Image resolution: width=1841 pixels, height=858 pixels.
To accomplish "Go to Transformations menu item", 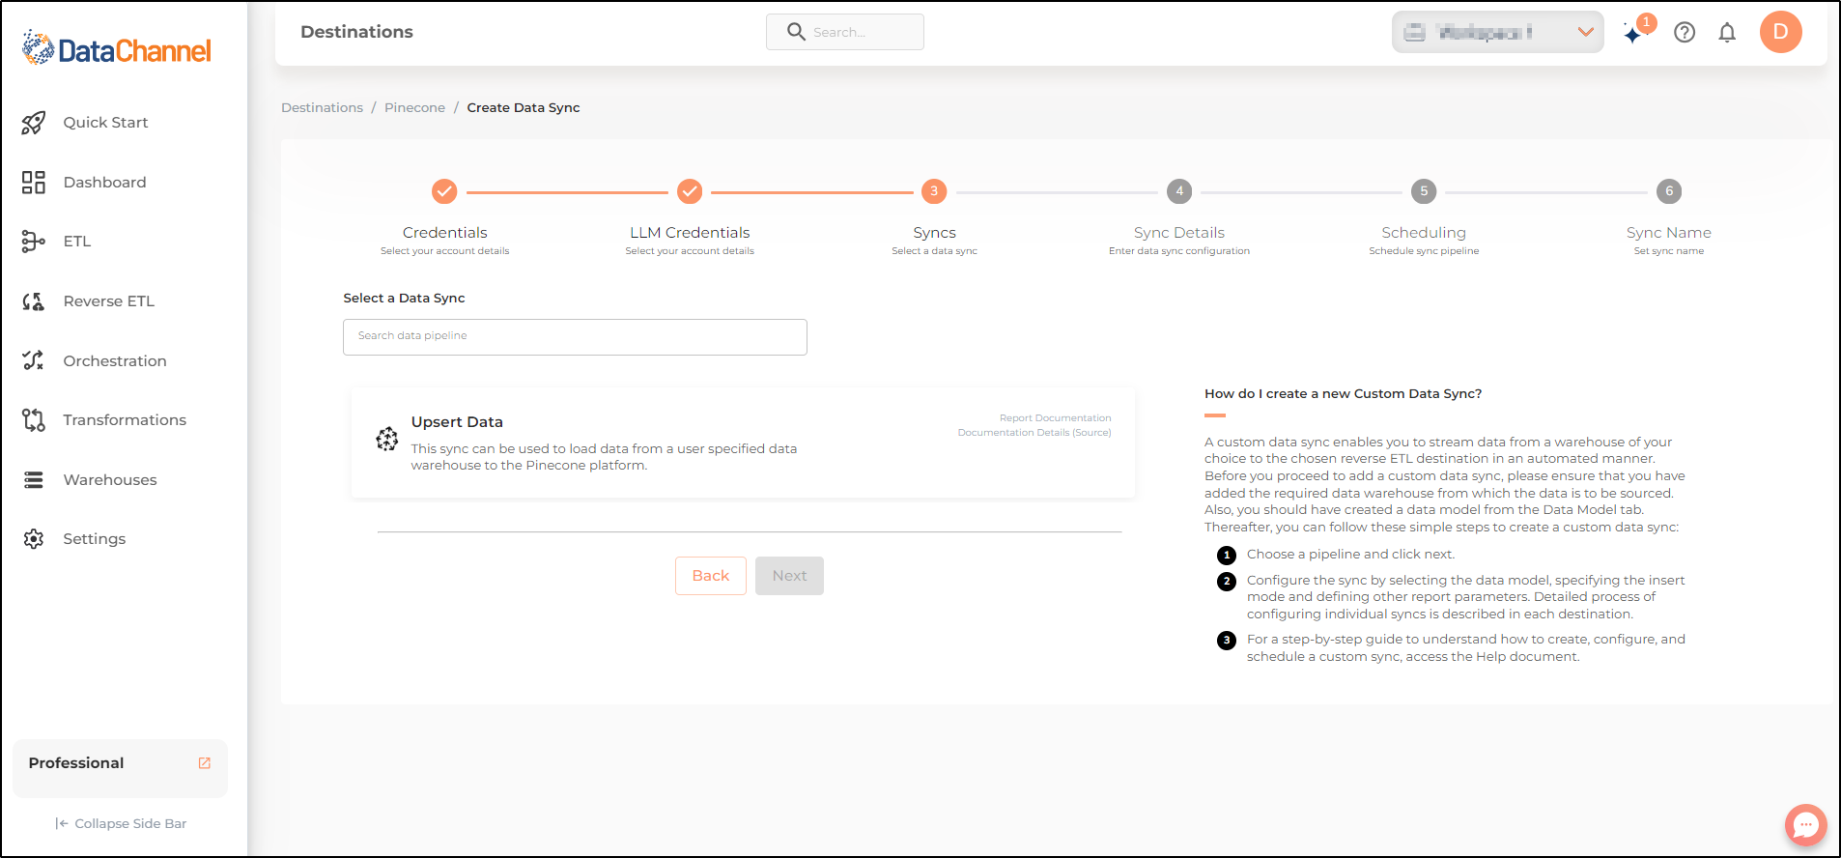I will pyautogui.click(x=125, y=420).
